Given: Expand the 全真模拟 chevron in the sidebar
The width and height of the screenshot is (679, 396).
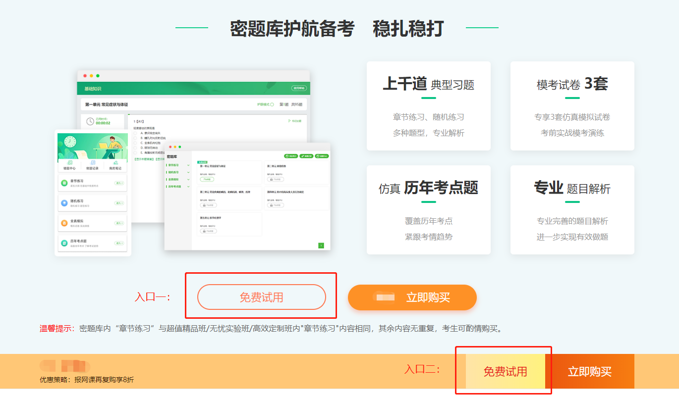Looking at the screenshot, I should [188, 179].
